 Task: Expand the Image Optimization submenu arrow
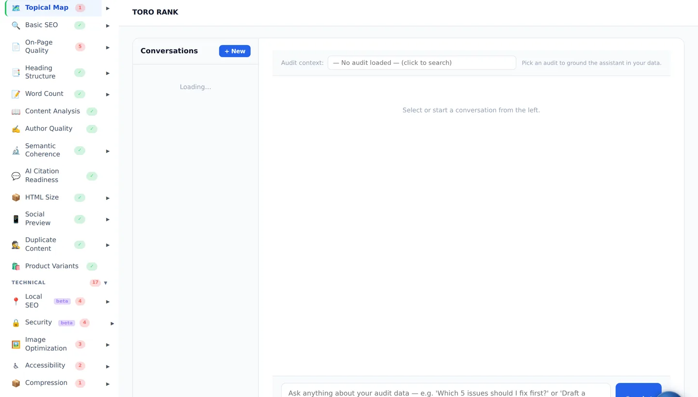tap(108, 345)
